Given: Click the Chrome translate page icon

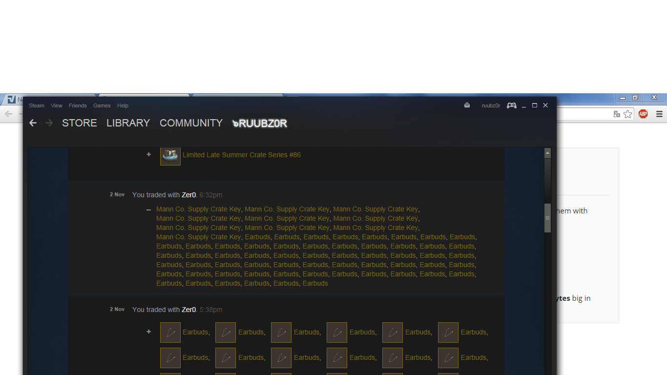Looking at the screenshot, I should 617,114.
